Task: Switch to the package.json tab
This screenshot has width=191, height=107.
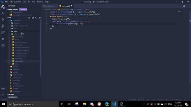Action: point(50,6)
